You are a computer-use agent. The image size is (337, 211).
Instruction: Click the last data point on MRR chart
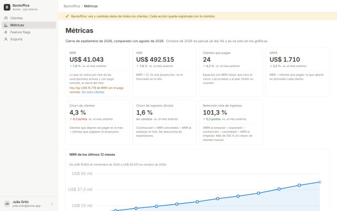pos(320,182)
